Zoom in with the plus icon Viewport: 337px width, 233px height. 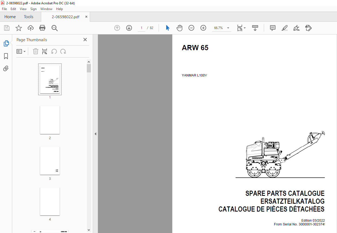pyautogui.click(x=203, y=28)
